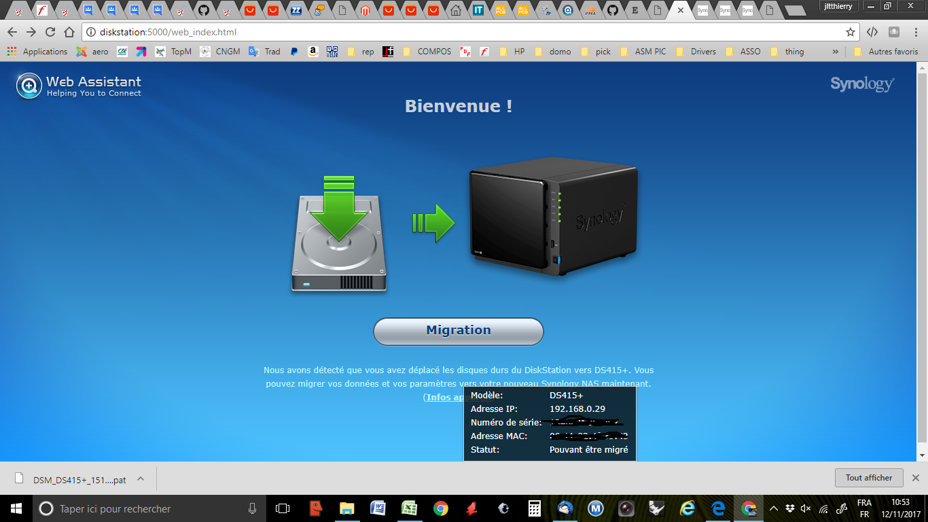Expand the ASM PIC bookmarks folder
The image size is (928, 522).
[x=643, y=52]
